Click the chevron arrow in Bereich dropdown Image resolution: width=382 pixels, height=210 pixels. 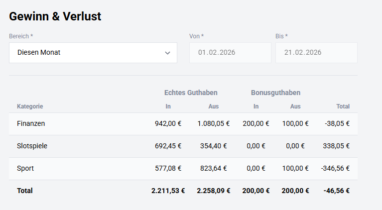(x=168, y=53)
